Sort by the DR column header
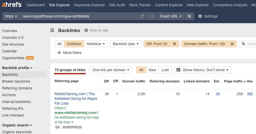Screen dimensions: 256x134 pyautogui.click(x=106, y=81)
